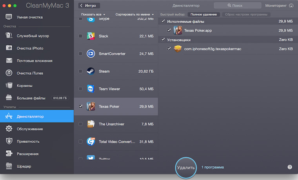Click the Удалить round button
The image size is (298, 180).
click(x=186, y=168)
